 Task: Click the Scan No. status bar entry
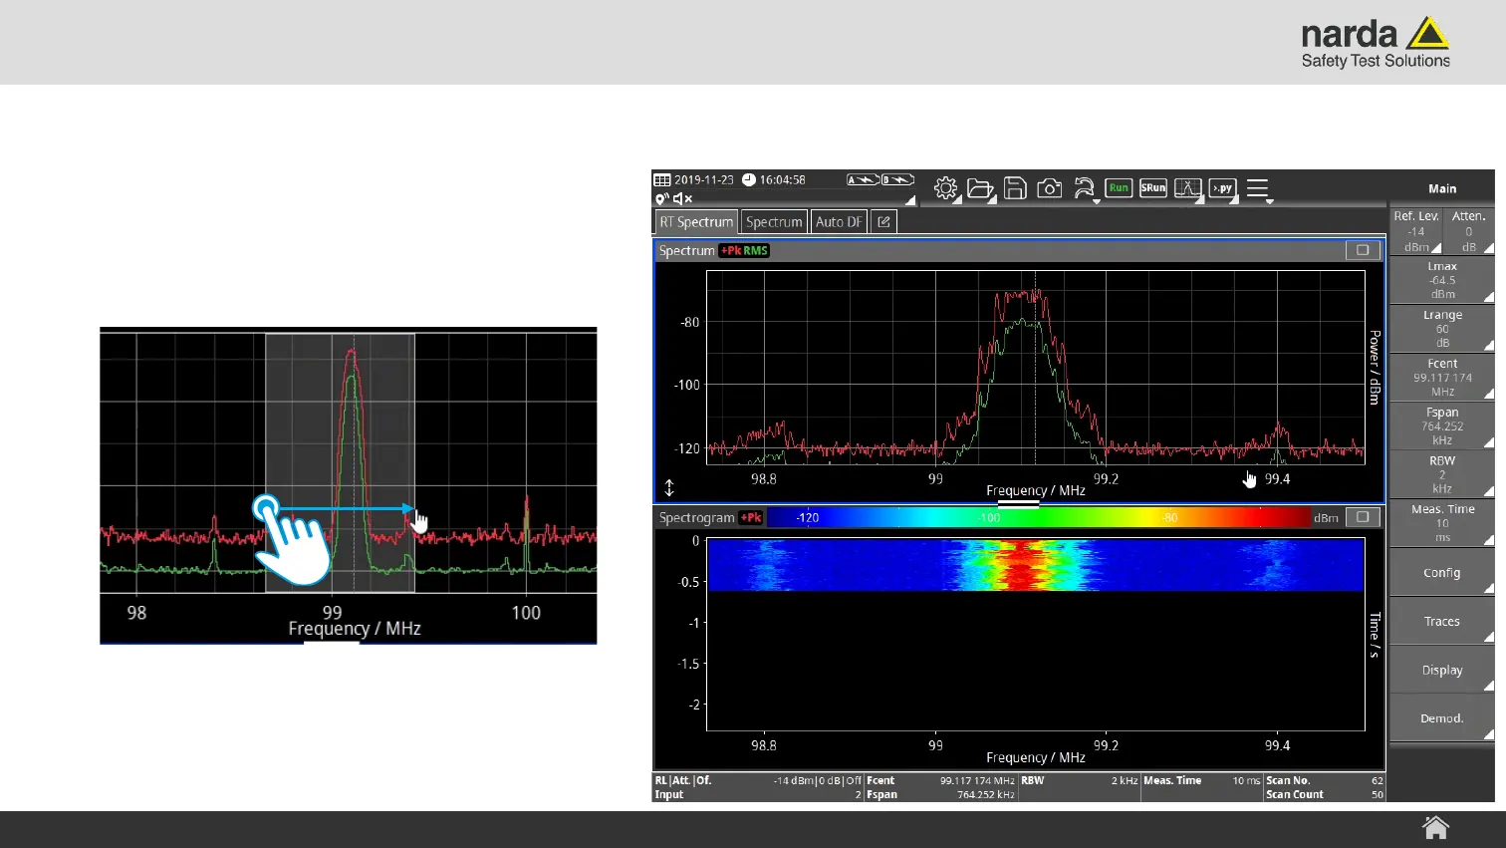pos(1325,780)
